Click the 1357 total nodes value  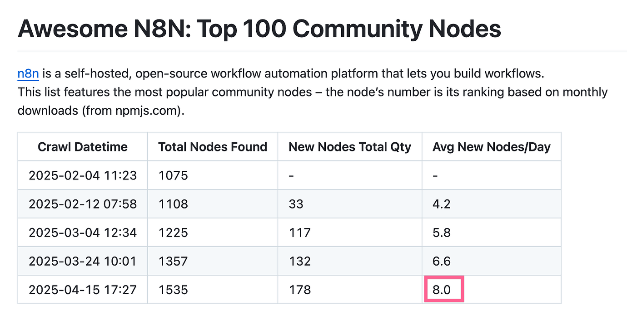[x=171, y=261]
